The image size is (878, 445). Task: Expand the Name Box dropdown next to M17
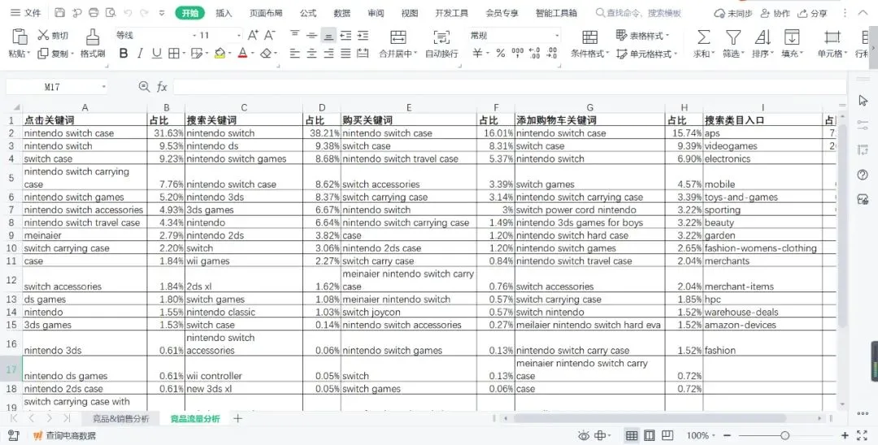pyautogui.click(x=103, y=87)
